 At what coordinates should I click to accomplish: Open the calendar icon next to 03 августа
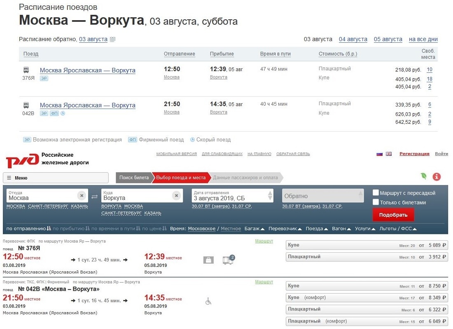[112, 39]
